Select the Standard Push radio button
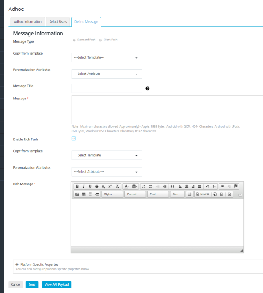 point(74,40)
